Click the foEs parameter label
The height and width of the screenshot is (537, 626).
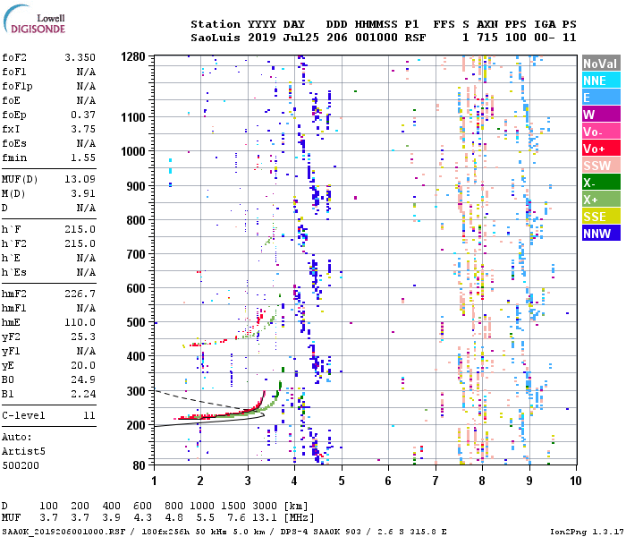coord(14,143)
